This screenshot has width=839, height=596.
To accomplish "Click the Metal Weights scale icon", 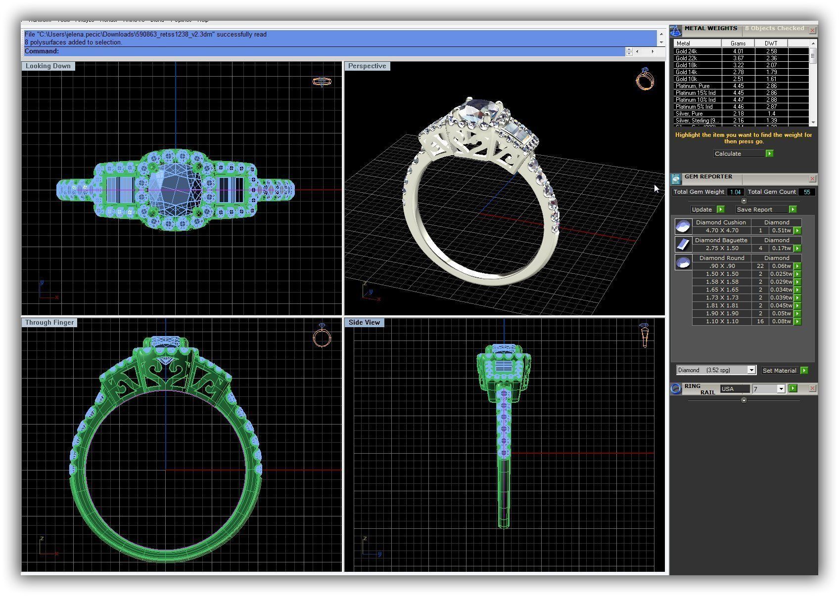I will pos(676,31).
